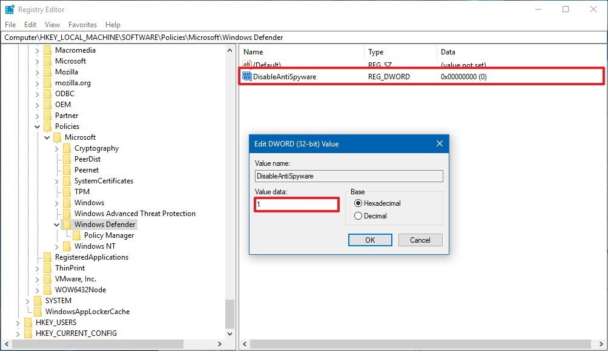Click the ThinPrint folder icon

48,267
